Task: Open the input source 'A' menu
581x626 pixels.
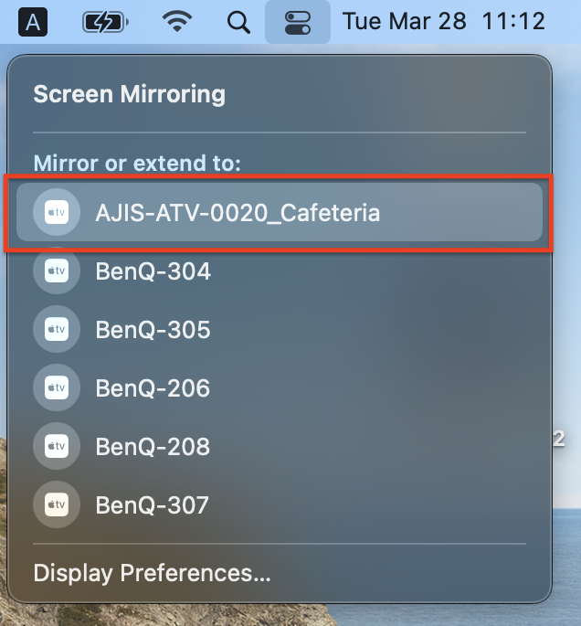Action: coord(33,22)
